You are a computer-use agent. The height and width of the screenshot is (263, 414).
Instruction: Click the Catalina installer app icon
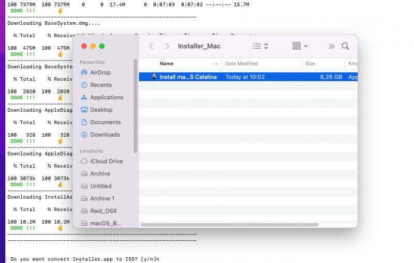click(154, 77)
